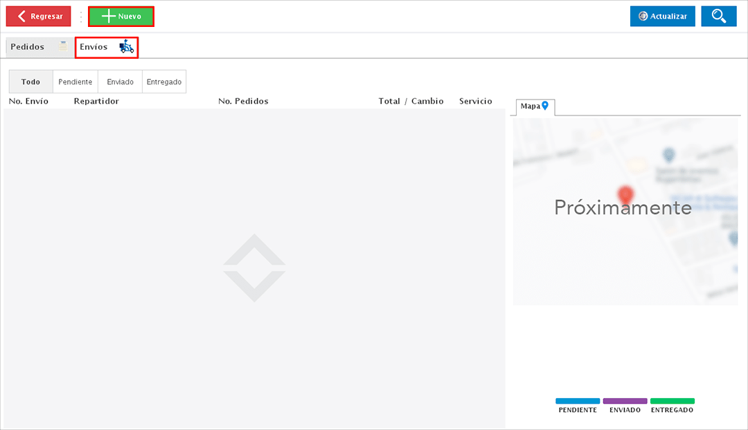Click the blue pin icon on Mapa tab

545,106
